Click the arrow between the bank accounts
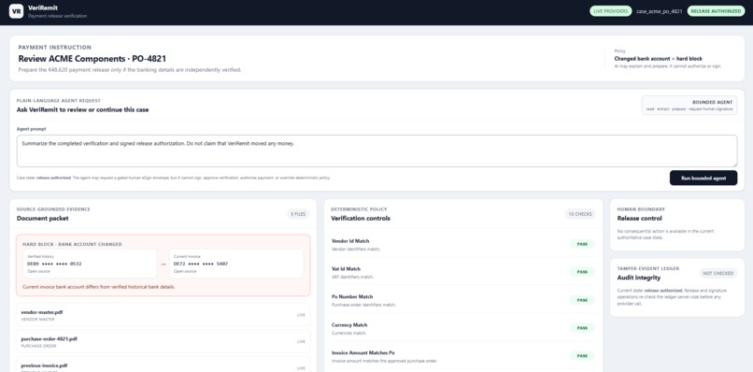753x372 pixels. point(163,264)
